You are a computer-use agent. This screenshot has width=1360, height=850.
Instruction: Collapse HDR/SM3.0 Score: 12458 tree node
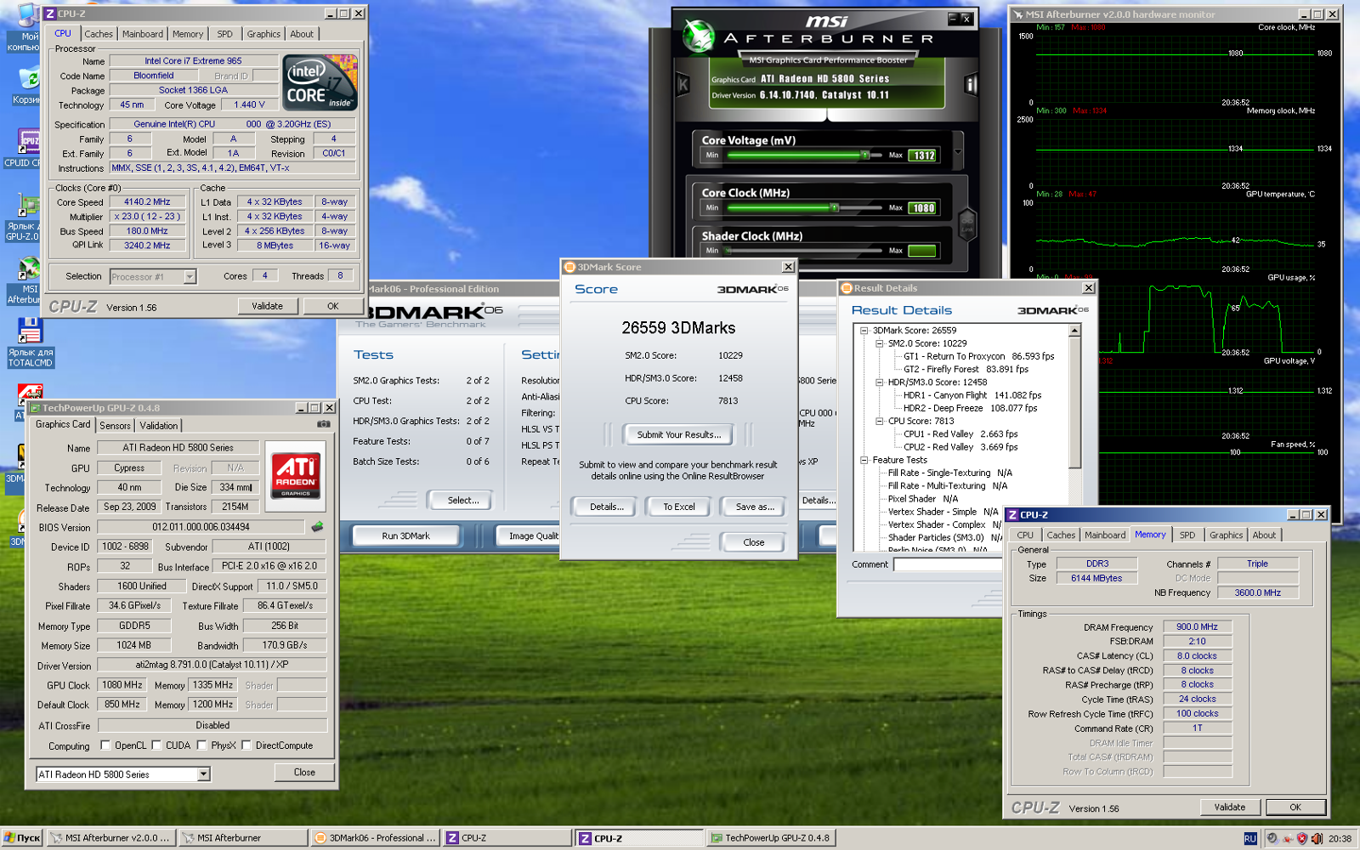(880, 382)
